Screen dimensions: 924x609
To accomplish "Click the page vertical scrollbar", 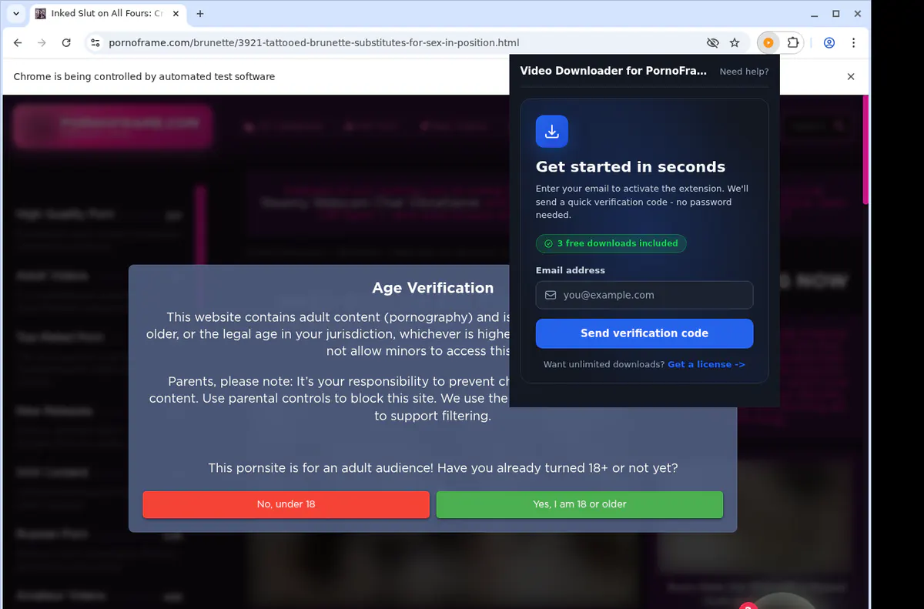I will [x=865, y=149].
